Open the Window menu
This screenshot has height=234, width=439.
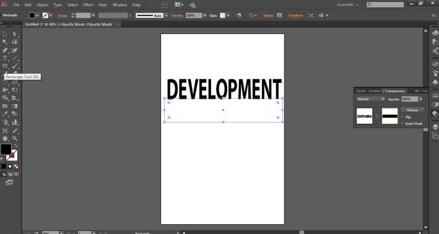[120, 5]
